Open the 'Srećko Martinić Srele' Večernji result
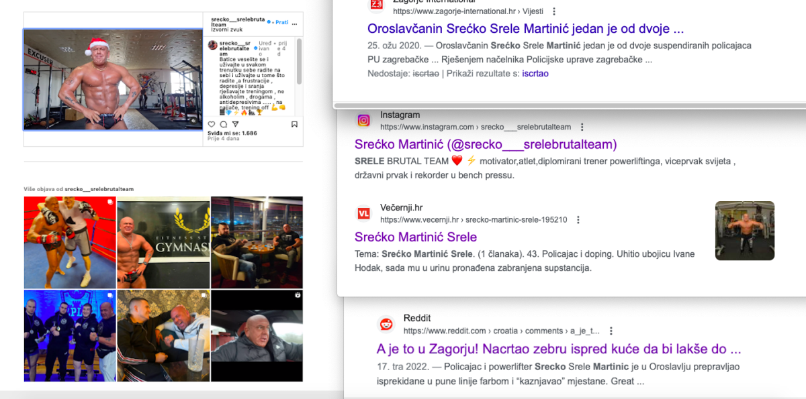Viewport: 806px width, 399px height. coord(416,237)
